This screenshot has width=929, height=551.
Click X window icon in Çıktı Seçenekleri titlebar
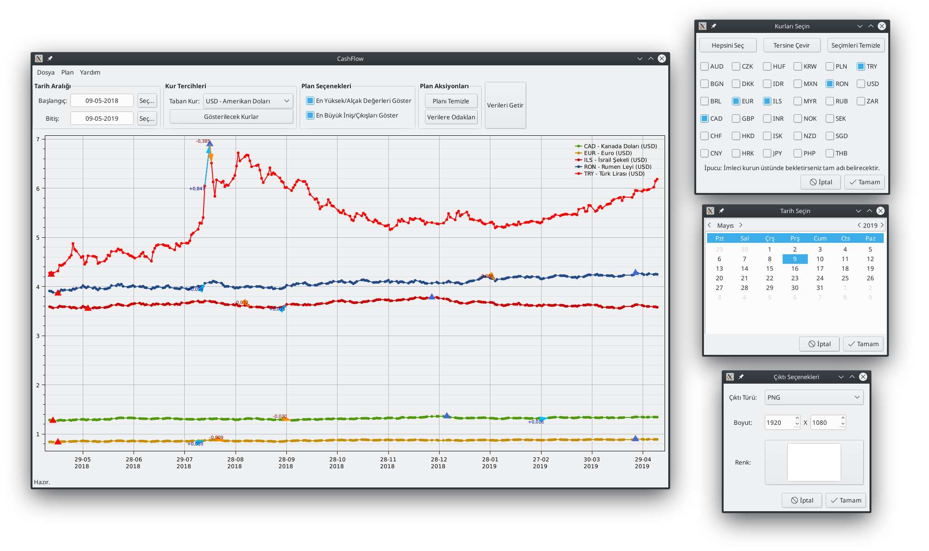pyautogui.click(x=730, y=377)
